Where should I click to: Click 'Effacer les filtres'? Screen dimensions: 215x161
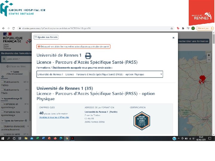point(16,66)
